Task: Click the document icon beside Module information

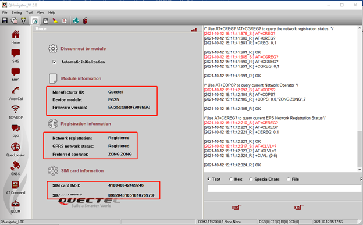Action: point(53,78)
